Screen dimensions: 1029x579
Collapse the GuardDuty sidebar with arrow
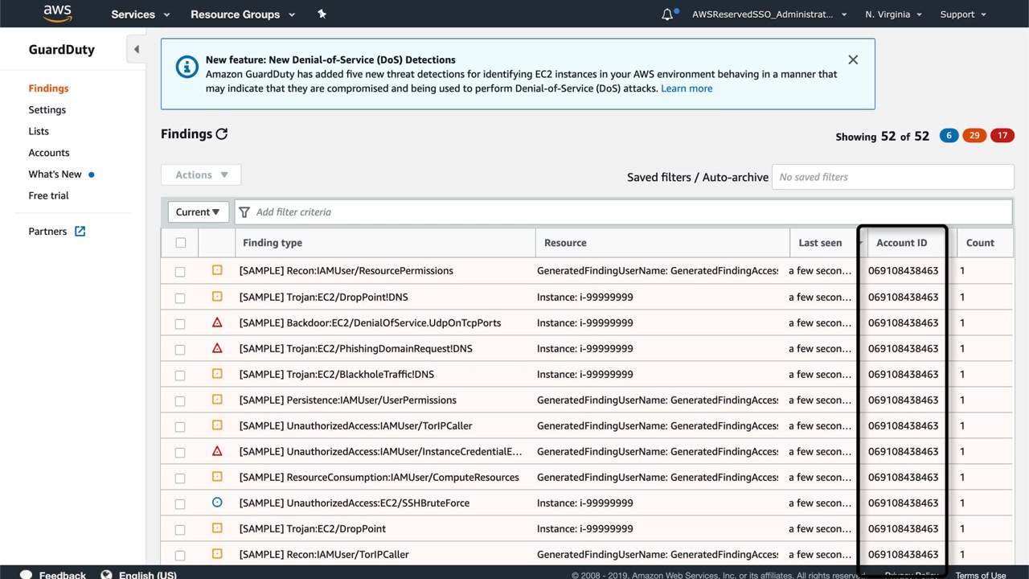click(x=136, y=49)
